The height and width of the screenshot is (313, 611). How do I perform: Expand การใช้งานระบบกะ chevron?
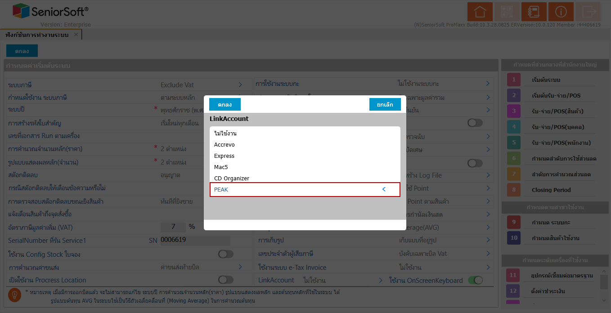click(x=488, y=84)
